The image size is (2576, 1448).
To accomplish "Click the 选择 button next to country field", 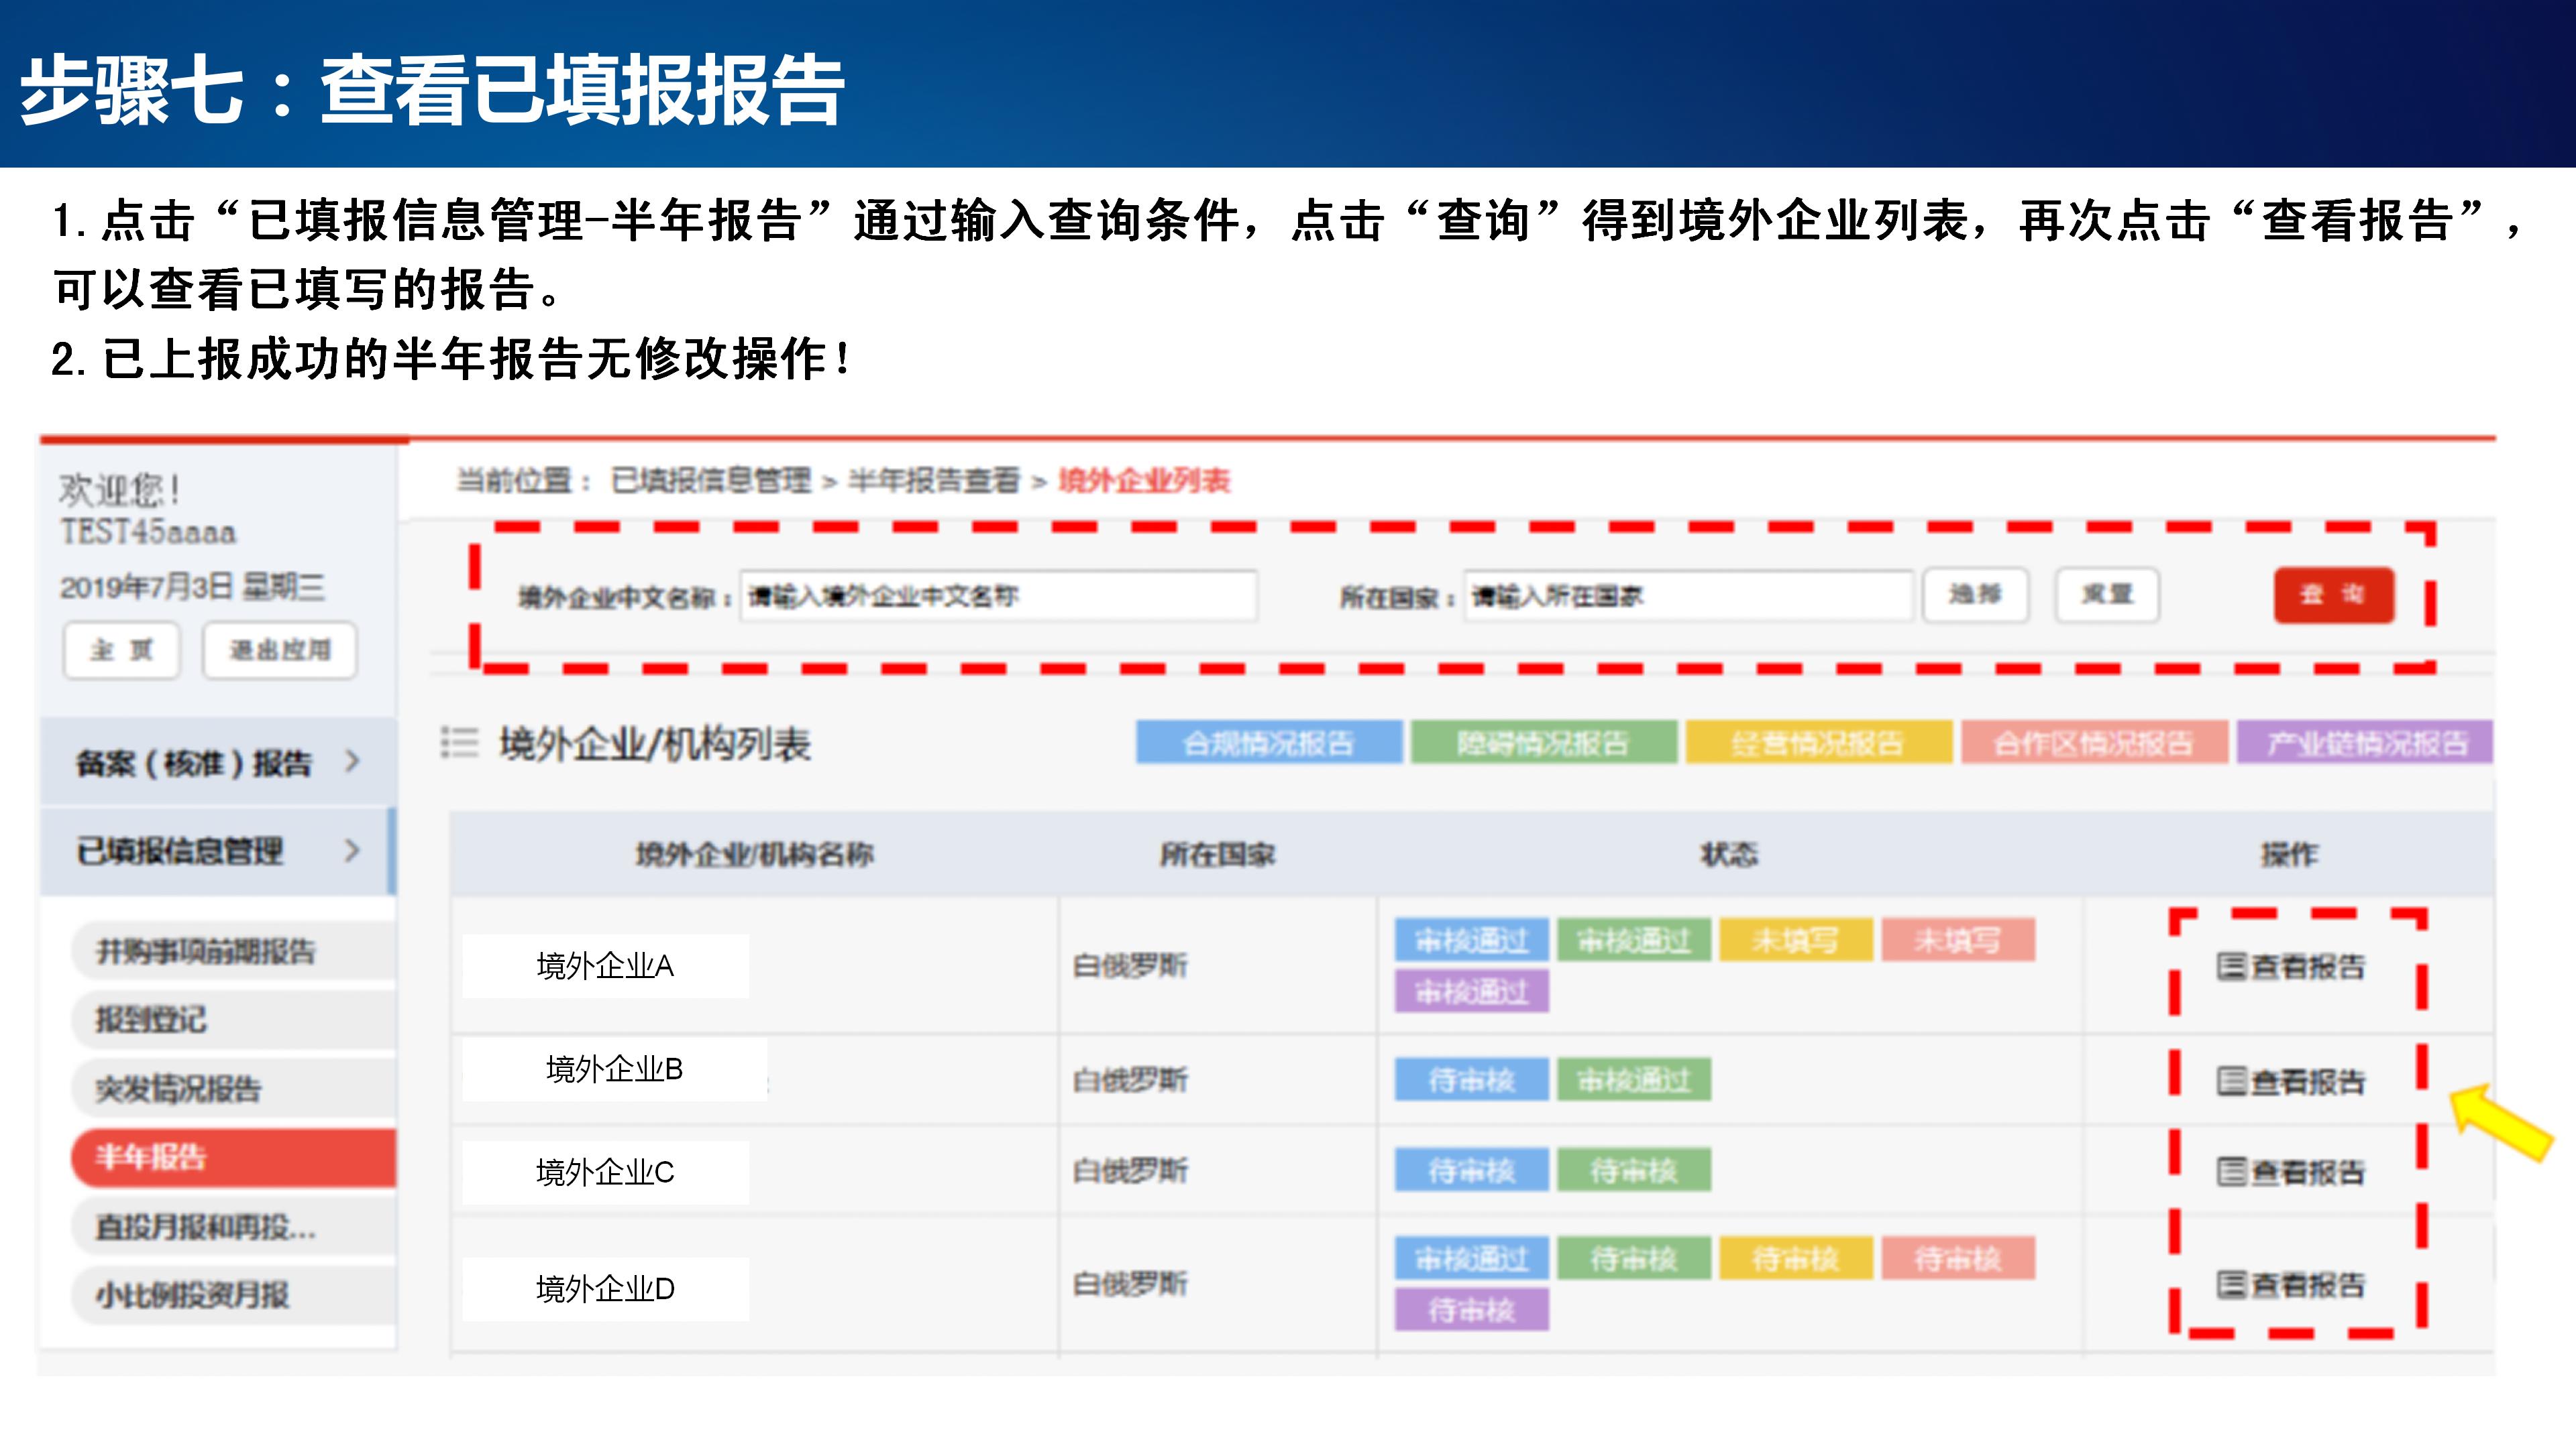I will (x=1975, y=595).
